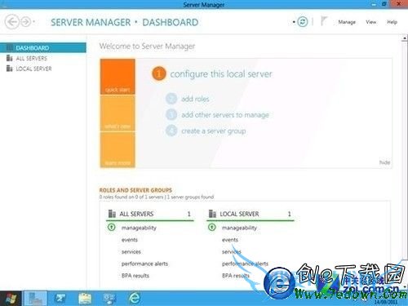This screenshot has width=408, height=306.
Task: Open the Manage menu
Action: click(347, 22)
